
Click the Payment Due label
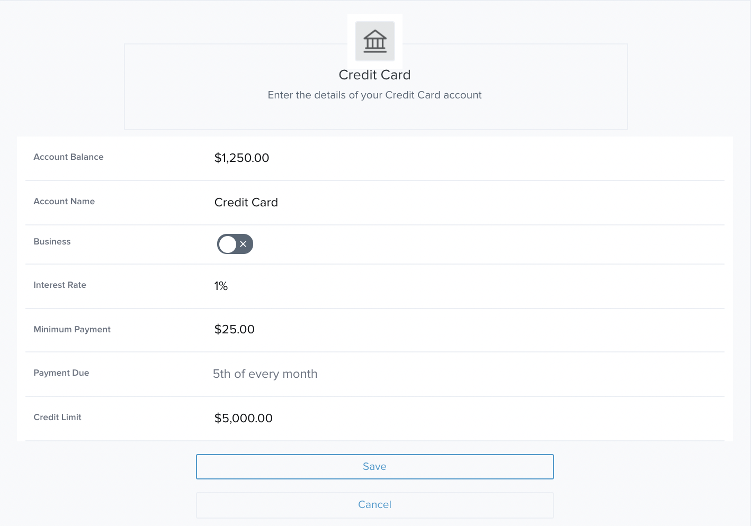pyautogui.click(x=61, y=373)
